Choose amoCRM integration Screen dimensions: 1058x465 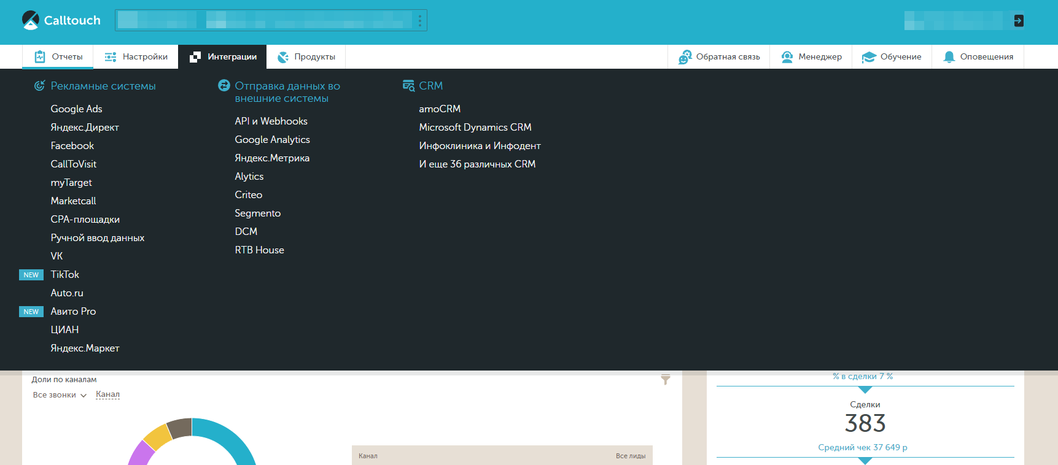coord(439,109)
